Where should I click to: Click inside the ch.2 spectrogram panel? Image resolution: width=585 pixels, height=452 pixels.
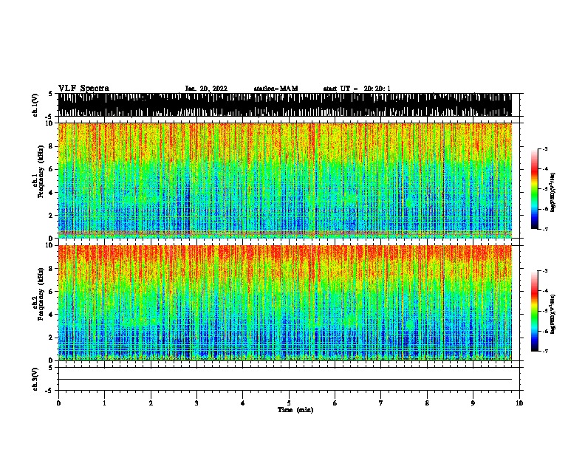coord(285,303)
